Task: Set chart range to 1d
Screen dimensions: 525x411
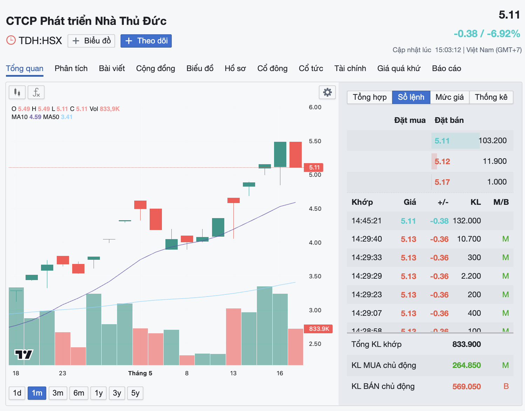Action: point(17,393)
